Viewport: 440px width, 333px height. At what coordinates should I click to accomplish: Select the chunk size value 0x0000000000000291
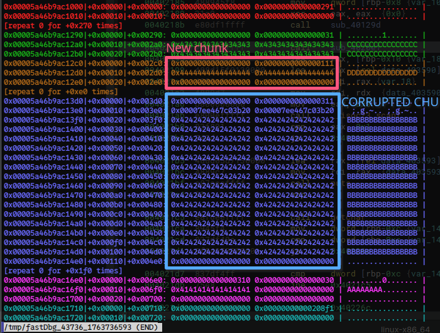pos(294,7)
